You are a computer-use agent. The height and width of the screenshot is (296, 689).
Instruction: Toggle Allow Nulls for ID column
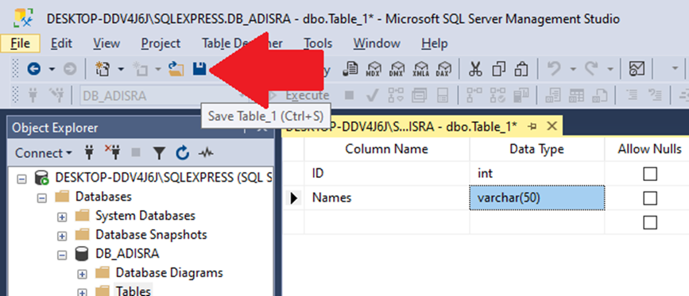650,174
